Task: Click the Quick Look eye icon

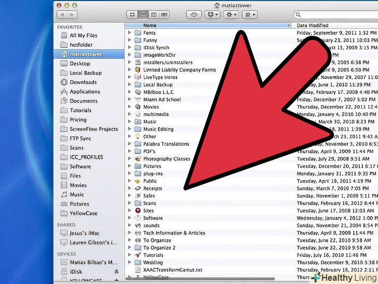Action: point(195,15)
